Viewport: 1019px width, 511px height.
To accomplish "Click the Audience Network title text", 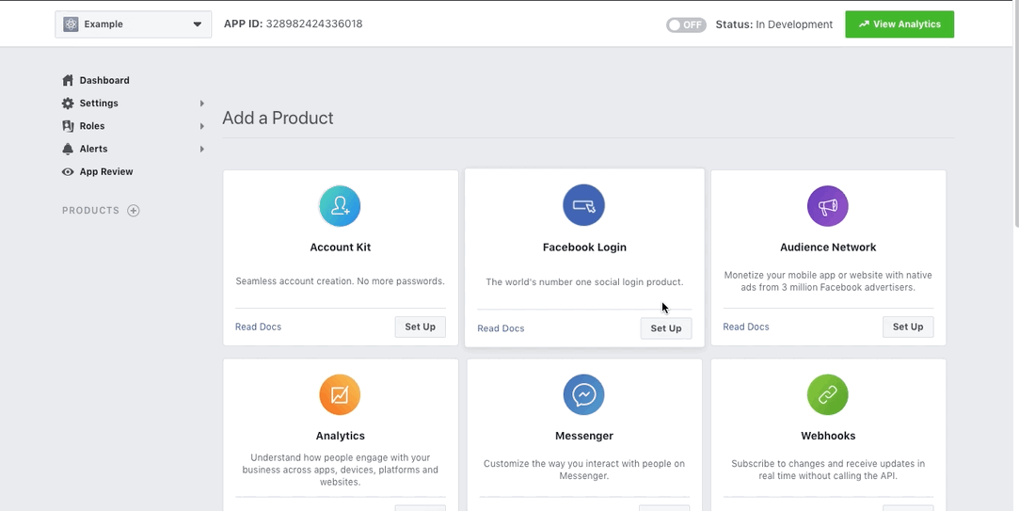I will (x=828, y=248).
